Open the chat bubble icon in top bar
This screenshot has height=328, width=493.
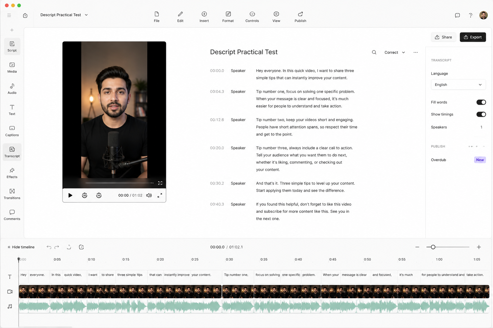pos(457,15)
